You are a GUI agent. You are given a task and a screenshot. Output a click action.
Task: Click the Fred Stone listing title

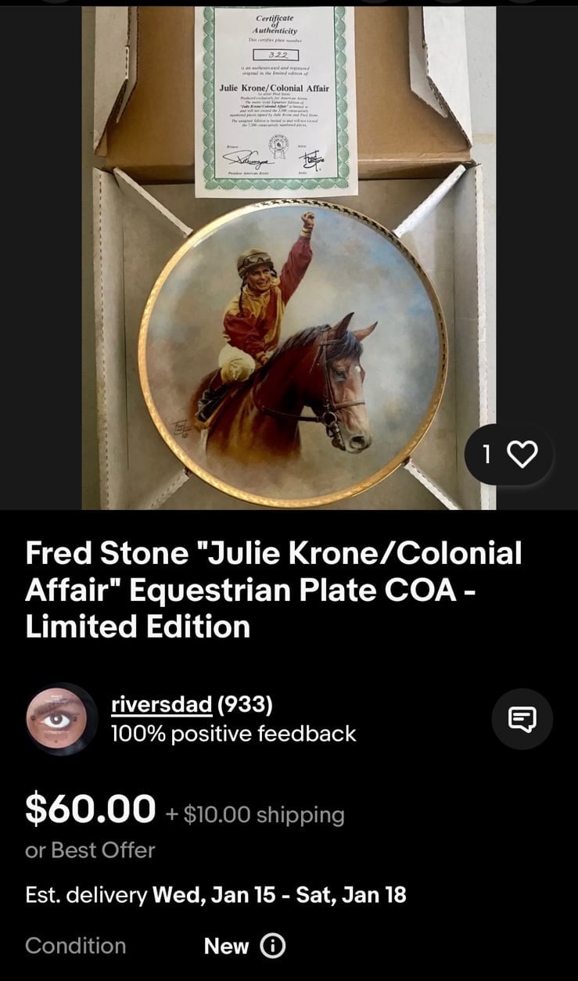point(274,590)
